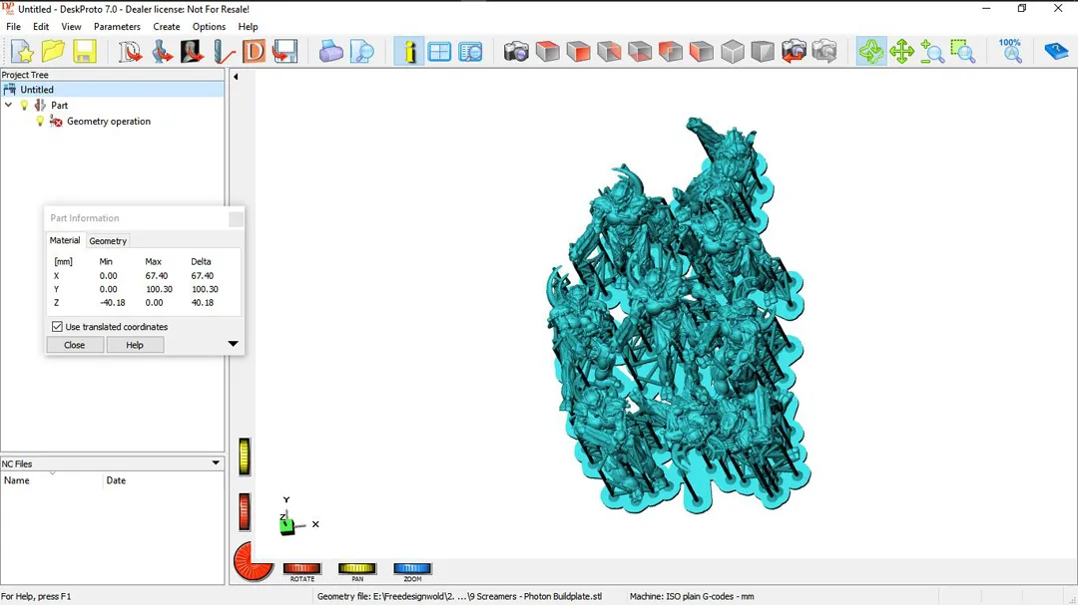Open the Create menu
This screenshot has width=1078, height=605.
[167, 27]
